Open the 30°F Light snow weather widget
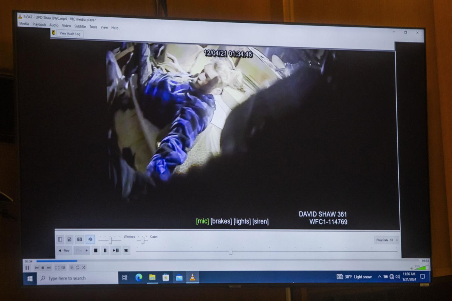452x301 pixels. click(354, 277)
